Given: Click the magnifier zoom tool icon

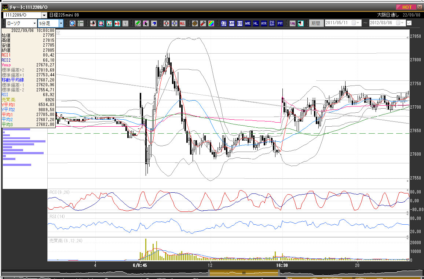Looking at the screenshot, I should [x=73, y=23].
